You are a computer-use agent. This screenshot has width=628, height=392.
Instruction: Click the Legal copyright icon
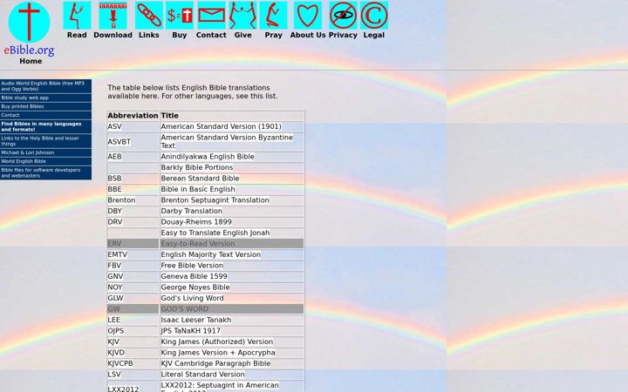tap(374, 15)
